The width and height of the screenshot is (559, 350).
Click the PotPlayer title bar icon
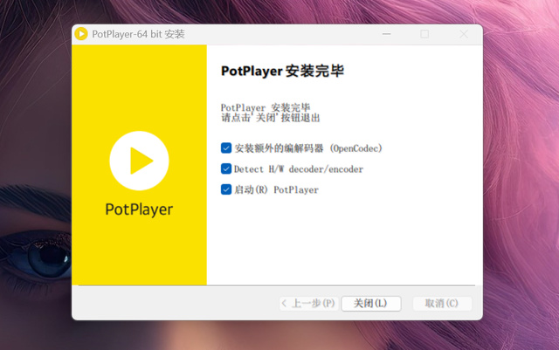[81, 34]
